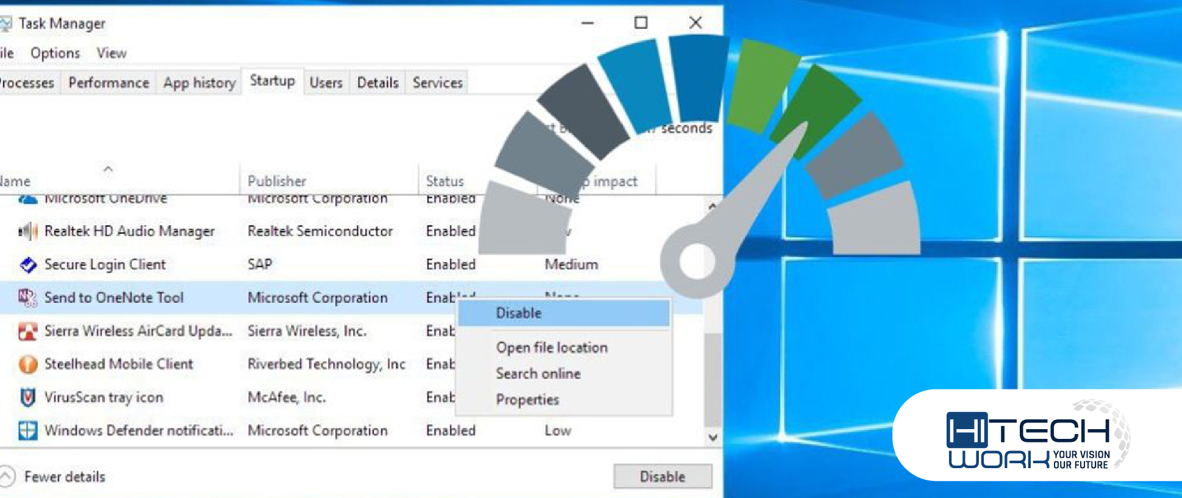The image size is (1182, 498).
Task: Click the Send to OneNote Tool icon
Action: [27, 298]
